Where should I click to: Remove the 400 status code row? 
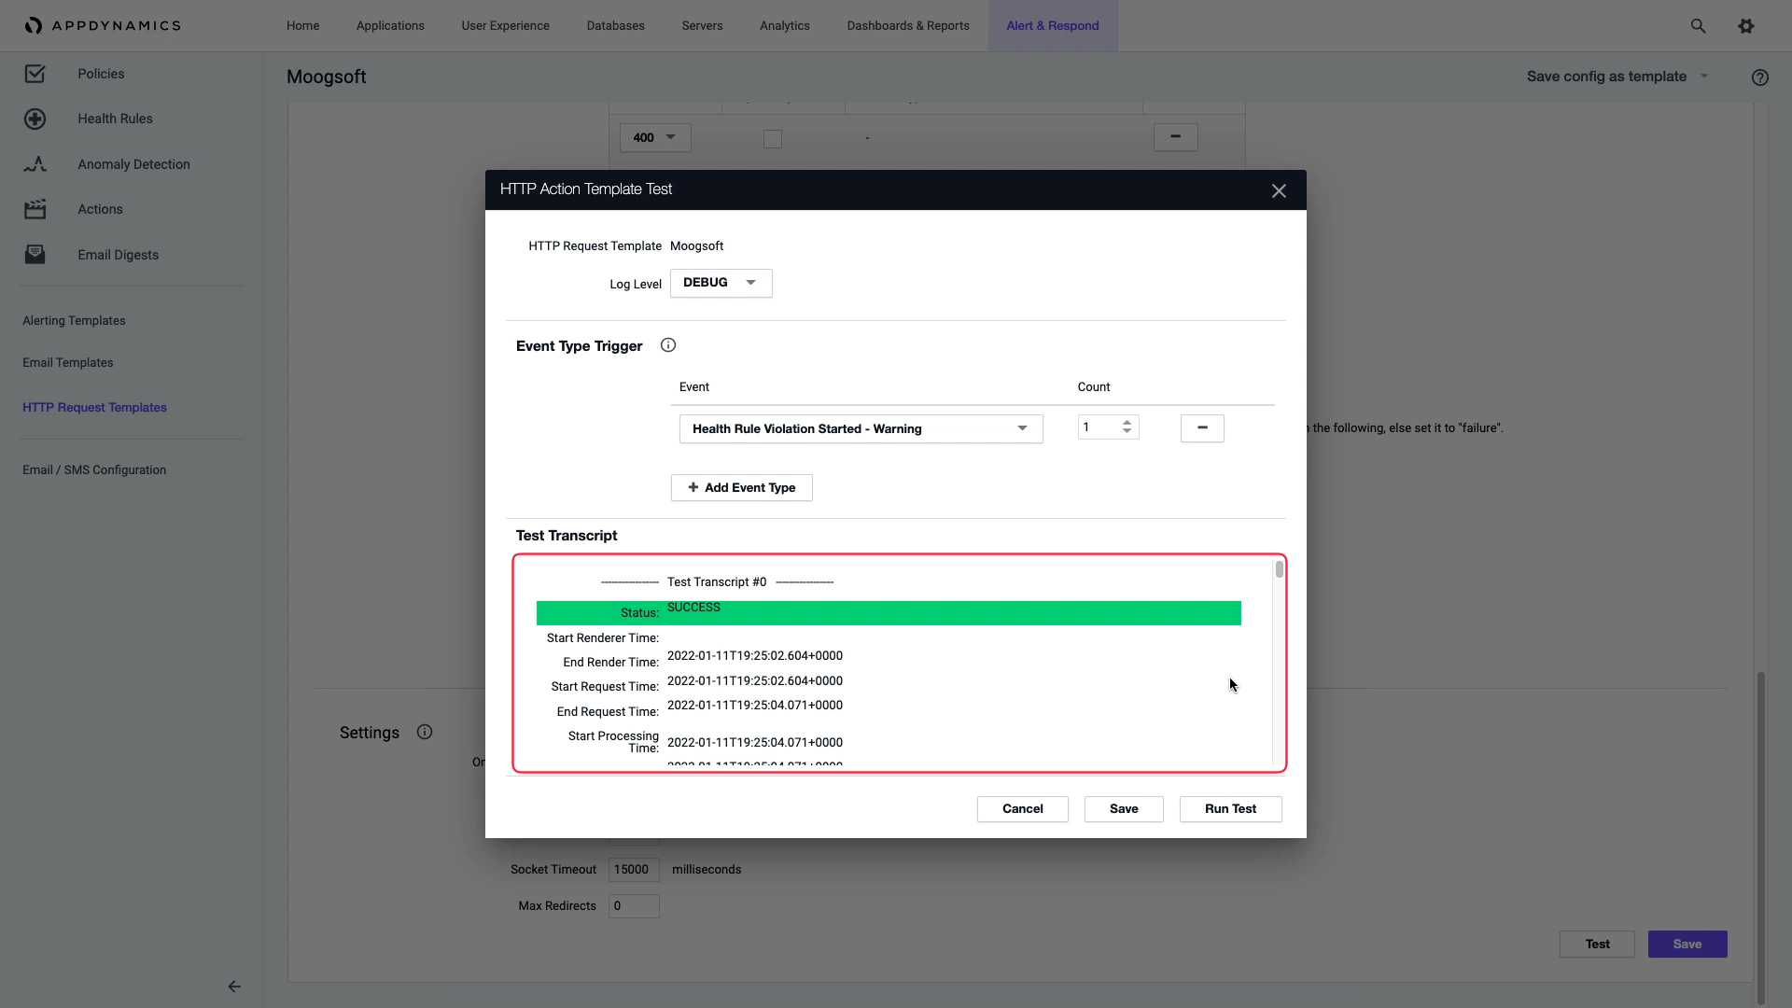[1176, 137]
